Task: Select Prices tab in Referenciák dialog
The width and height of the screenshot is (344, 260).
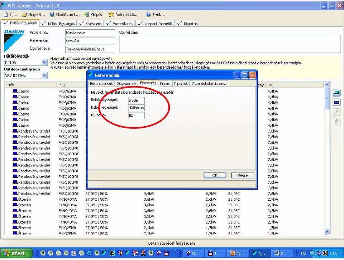Action: pyautogui.click(x=165, y=84)
